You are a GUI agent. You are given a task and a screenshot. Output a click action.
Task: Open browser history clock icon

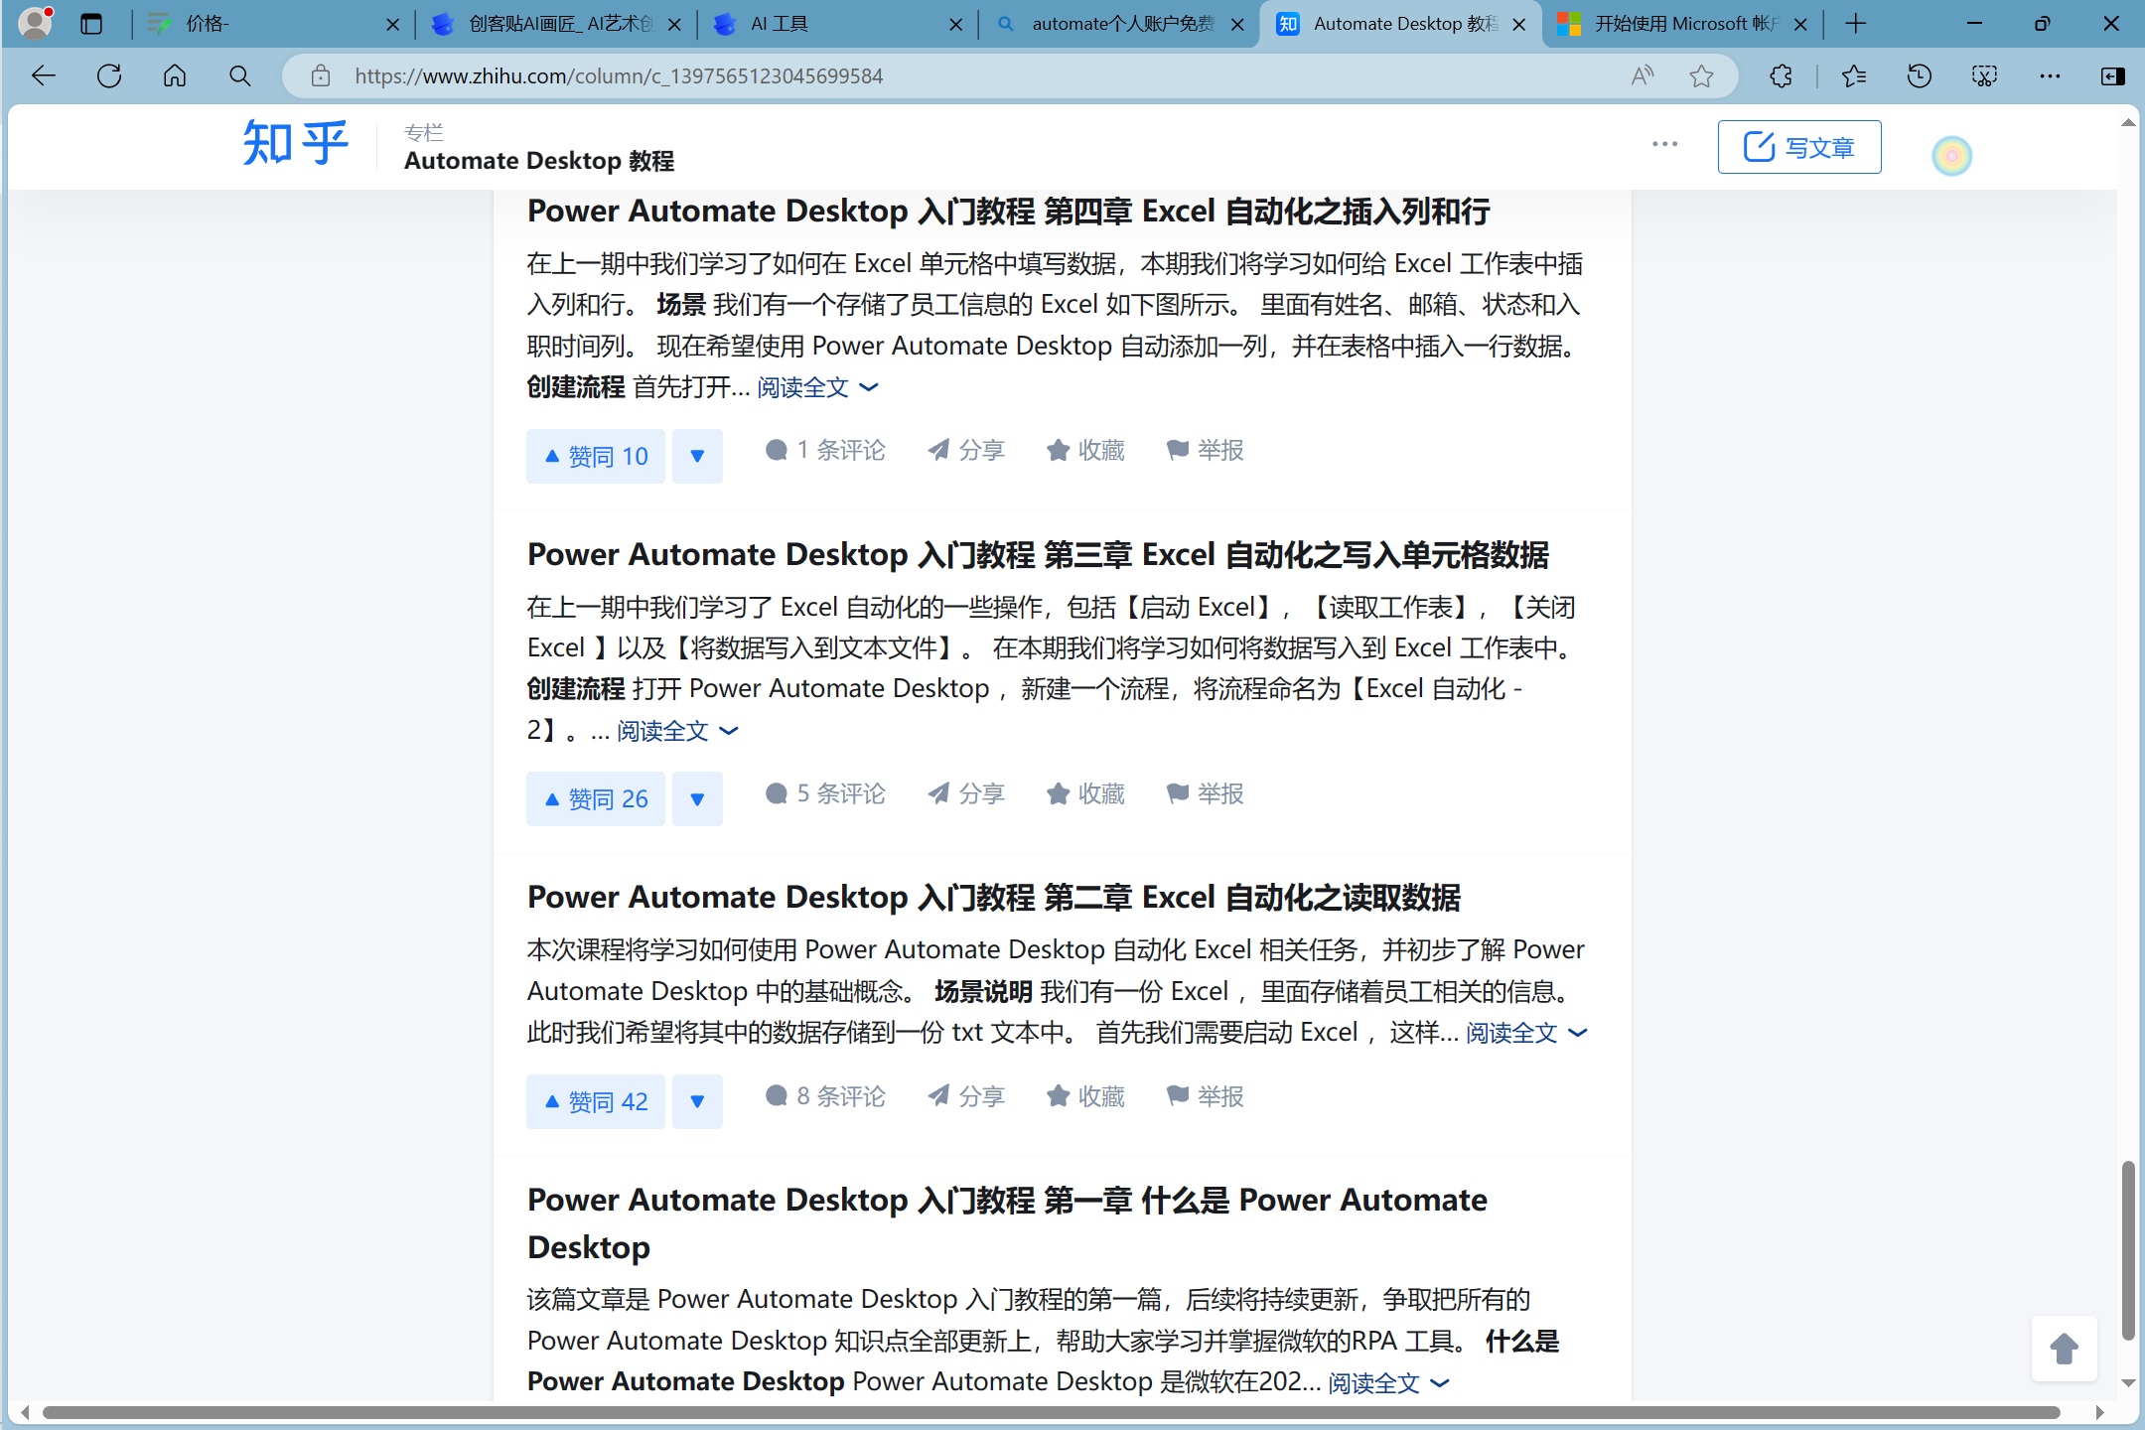(x=1920, y=76)
